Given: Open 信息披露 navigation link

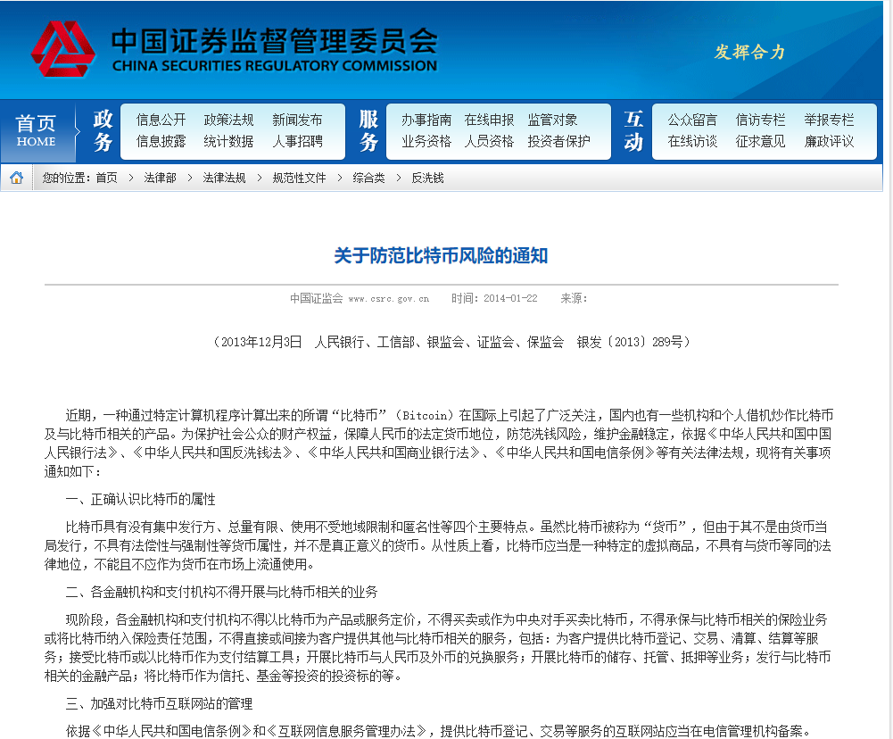Looking at the screenshot, I should pyautogui.click(x=161, y=141).
